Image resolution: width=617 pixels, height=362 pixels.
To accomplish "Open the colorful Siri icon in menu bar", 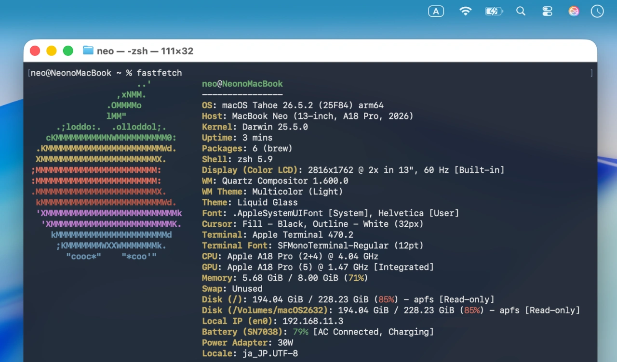I will pos(574,11).
